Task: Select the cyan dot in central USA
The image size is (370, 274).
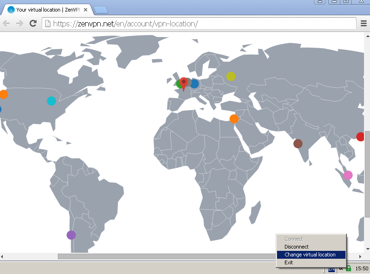Action: pos(51,101)
